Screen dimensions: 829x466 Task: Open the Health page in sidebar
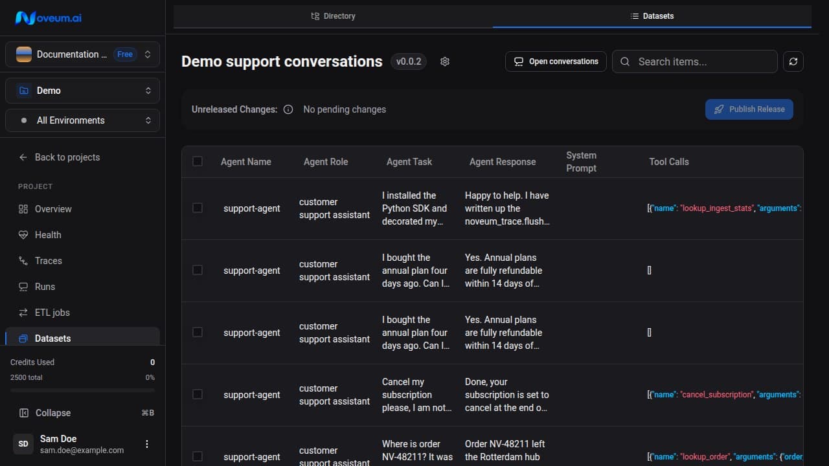coord(82,235)
